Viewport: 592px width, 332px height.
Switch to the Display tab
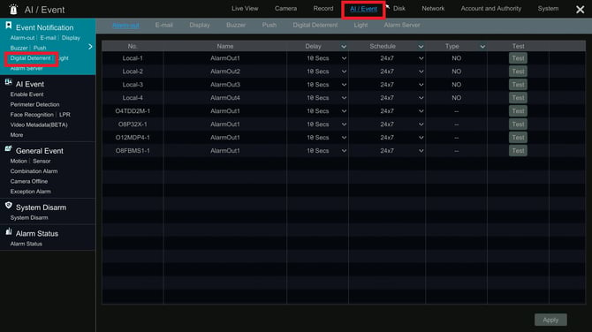point(200,26)
